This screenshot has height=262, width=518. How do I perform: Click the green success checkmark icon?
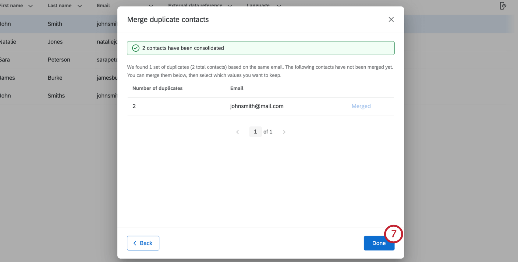coord(136,48)
